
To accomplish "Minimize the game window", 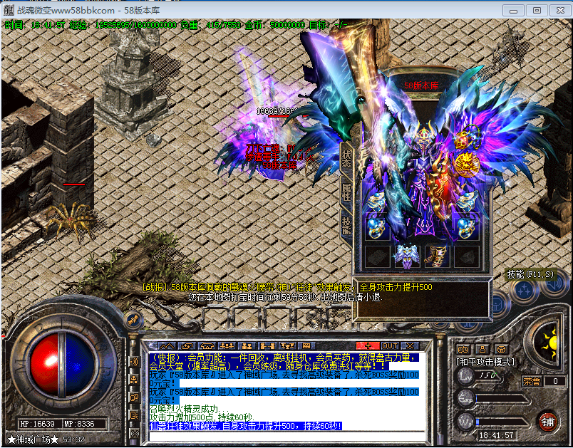I will (x=514, y=10).
